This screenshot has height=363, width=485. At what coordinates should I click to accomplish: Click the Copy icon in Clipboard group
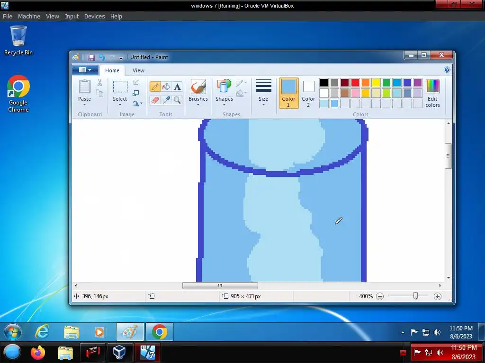[99, 93]
